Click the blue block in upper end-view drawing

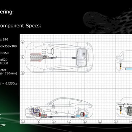(x=128, y=69)
